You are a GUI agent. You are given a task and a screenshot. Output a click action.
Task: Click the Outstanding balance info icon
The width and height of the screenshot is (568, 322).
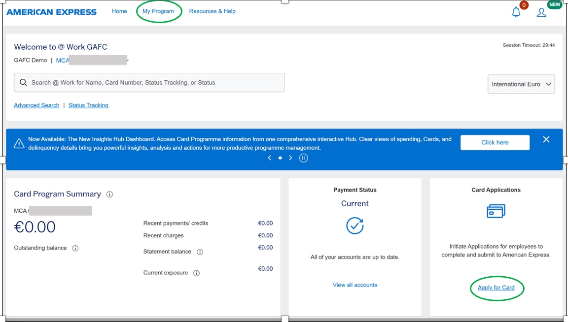(75, 249)
